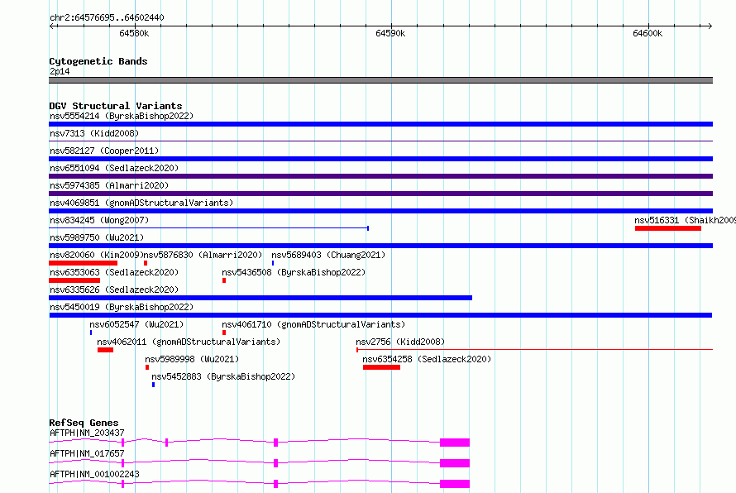Select the blue nsv6335626 variant bar
Image resolution: width=736 pixels, height=493 pixels.
(260, 298)
